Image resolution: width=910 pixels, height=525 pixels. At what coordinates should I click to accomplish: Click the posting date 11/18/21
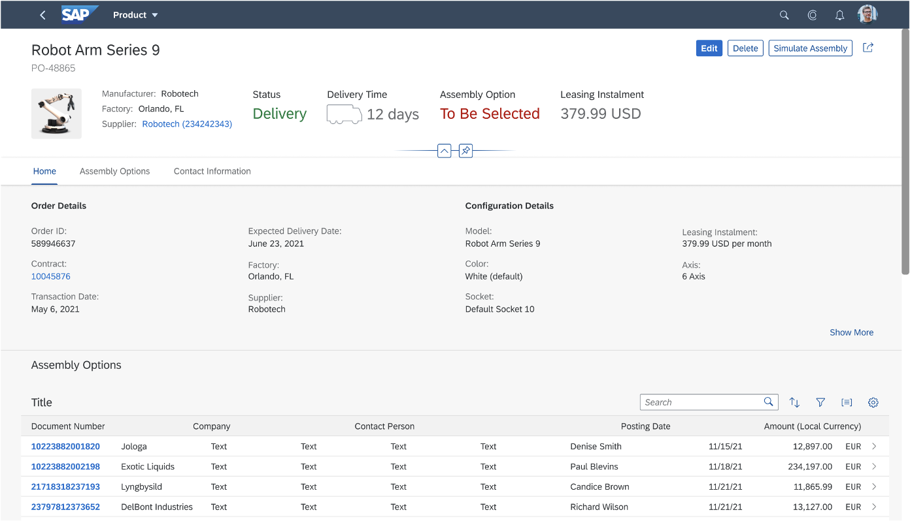(x=726, y=467)
